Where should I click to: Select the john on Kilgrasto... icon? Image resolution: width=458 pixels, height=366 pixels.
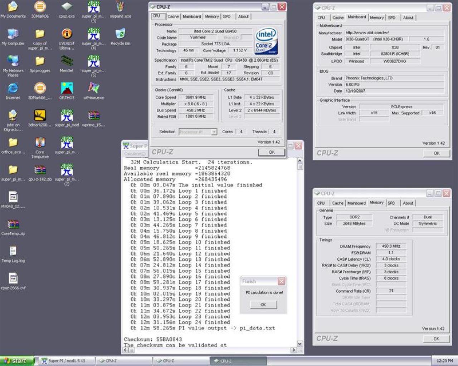tap(13, 121)
